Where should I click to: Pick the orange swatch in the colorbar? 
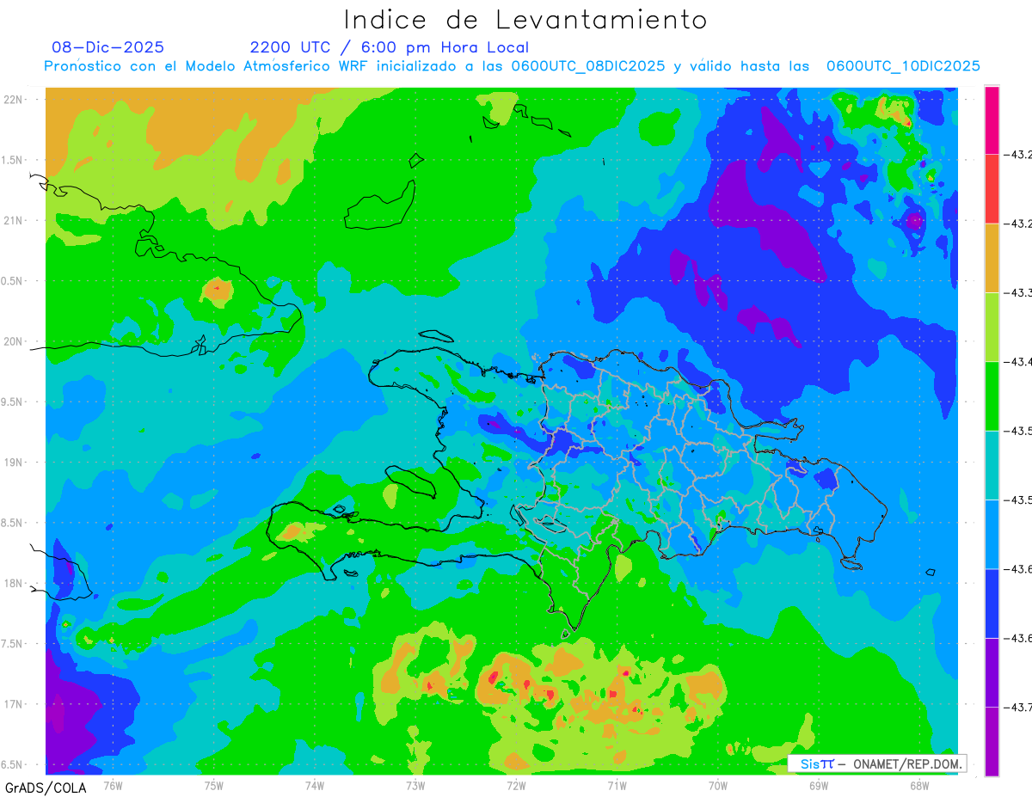coord(992,258)
